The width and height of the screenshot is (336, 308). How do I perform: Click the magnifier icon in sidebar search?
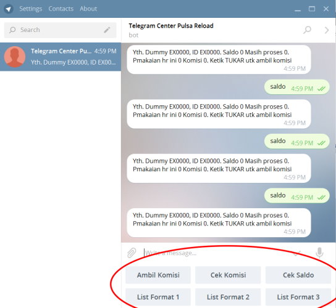12,30
